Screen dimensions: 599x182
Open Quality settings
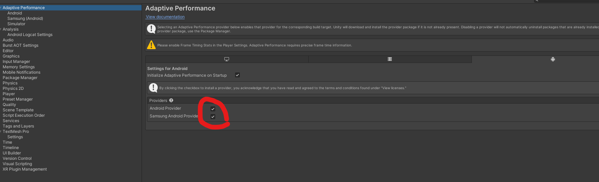[x=9, y=105]
